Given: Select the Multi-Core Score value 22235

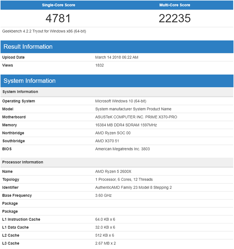Looking at the screenshot, I should pyautogui.click(x=175, y=18).
